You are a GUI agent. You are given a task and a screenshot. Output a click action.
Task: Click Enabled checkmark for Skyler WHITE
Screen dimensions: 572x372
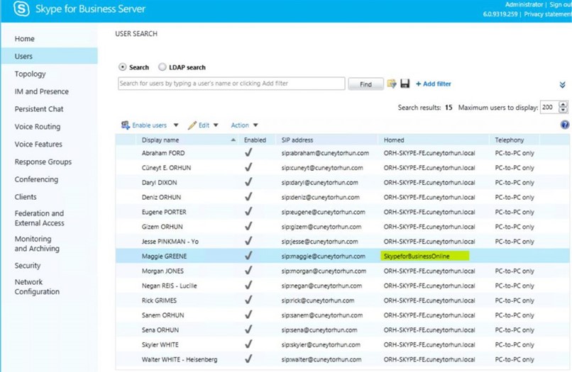click(x=248, y=344)
